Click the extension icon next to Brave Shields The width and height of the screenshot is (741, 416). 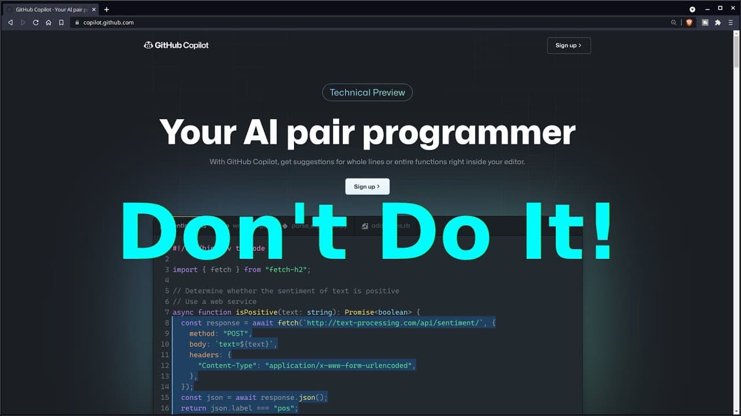pos(705,23)
